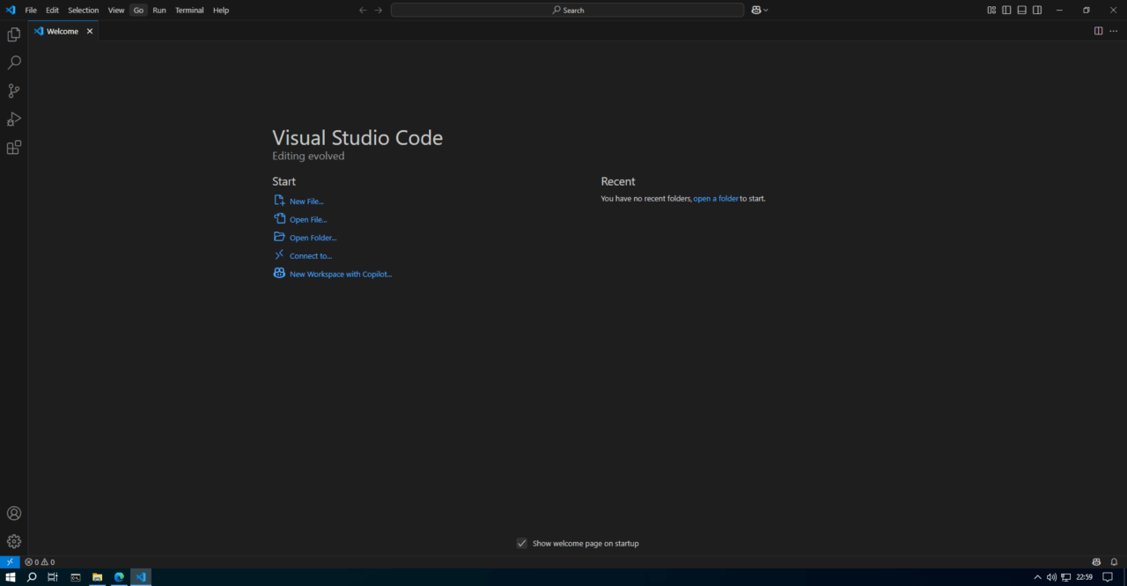1127x586 pixels.
Task: Click New Workspace with Copilot... link
Action: click(x=341, y=275)
